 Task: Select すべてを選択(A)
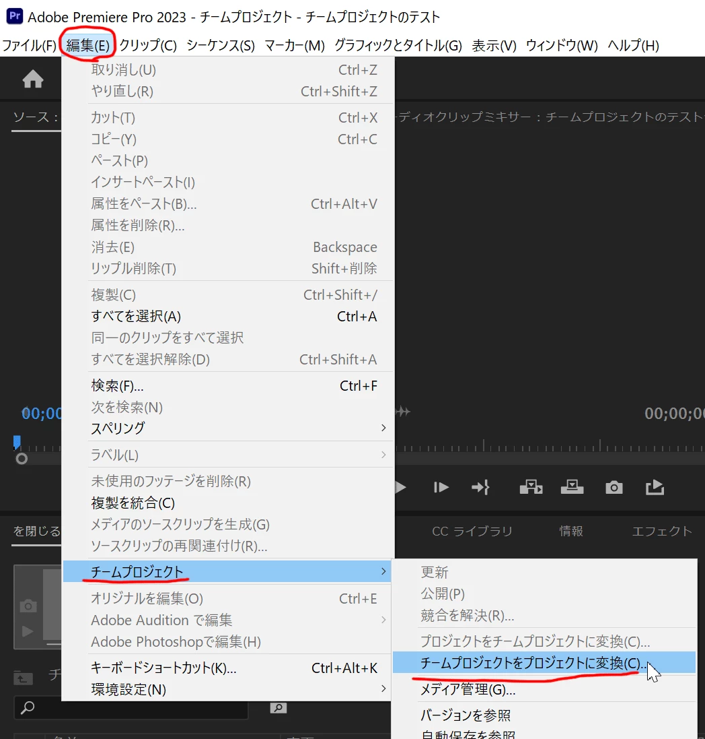point(228,316)
